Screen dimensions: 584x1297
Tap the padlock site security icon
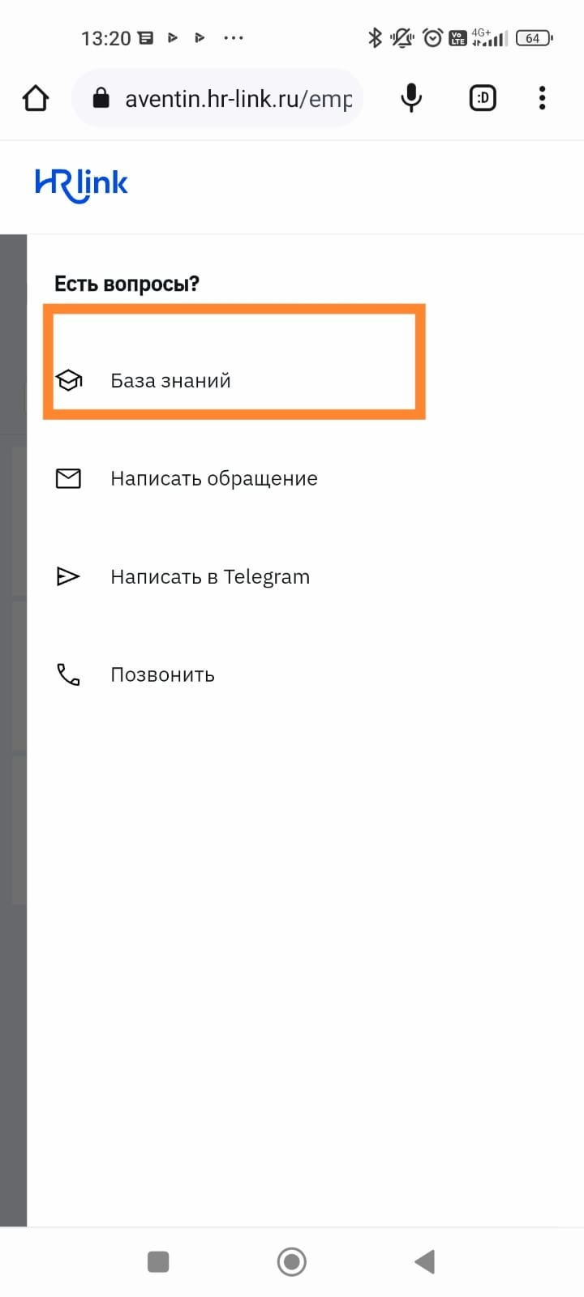[101, 99]
